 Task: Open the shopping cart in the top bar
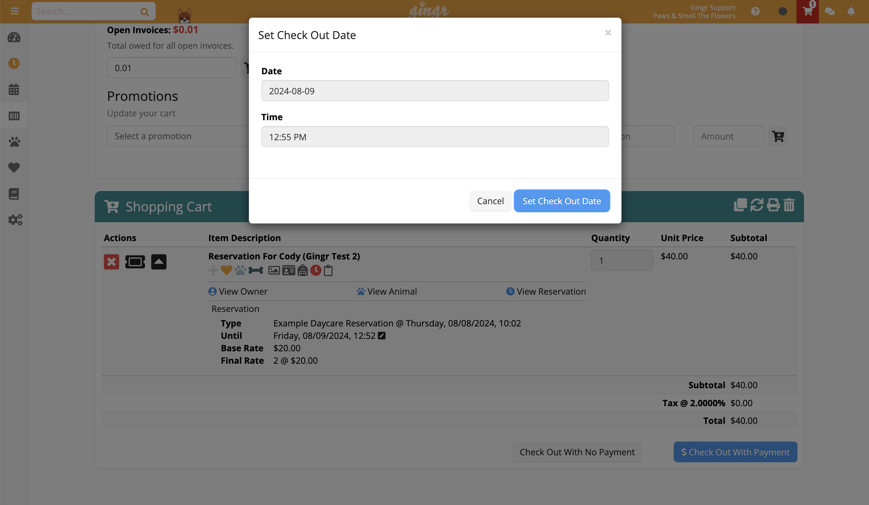(x=807, y=12)
